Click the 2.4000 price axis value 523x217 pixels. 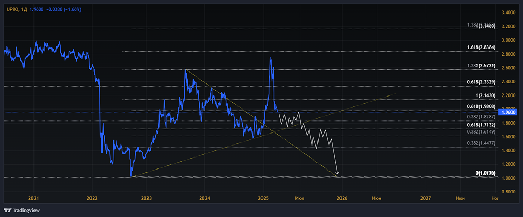click(x=508, y=82)
